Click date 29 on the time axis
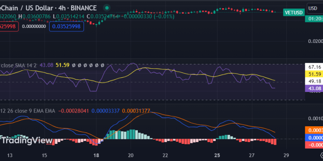 [x=286, y=155]
